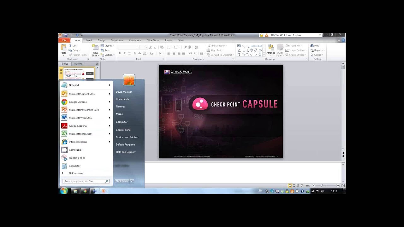Toggle text Shadow formatting
The image size is (404, 227).
tap(134, 53)
